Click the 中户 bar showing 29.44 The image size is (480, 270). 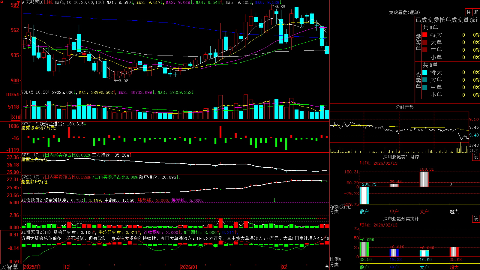coord(394,185)
